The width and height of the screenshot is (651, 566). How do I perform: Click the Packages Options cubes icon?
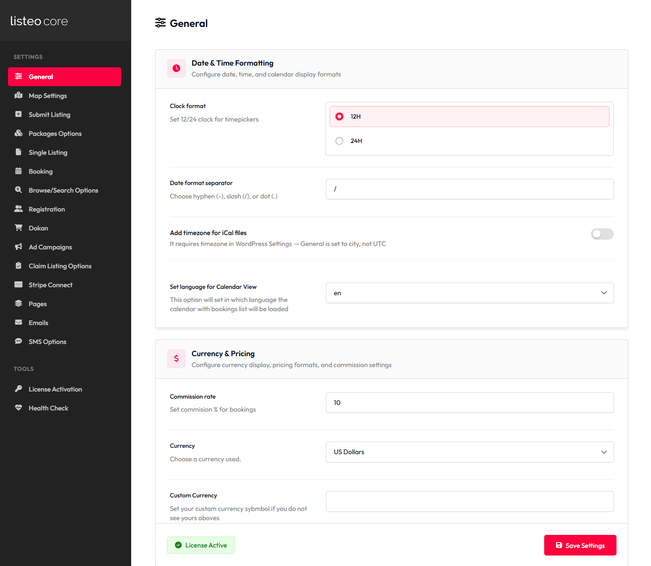(19, 133)
